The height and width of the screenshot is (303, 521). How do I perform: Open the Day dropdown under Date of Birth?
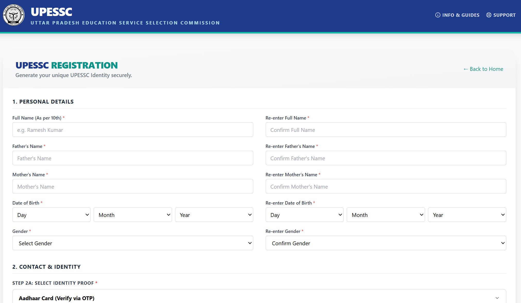click(x=51, y=215)
